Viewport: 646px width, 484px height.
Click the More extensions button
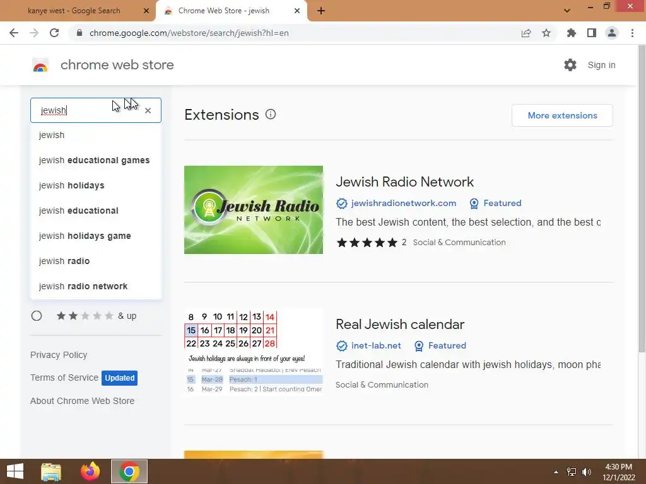tap(562, 115)
